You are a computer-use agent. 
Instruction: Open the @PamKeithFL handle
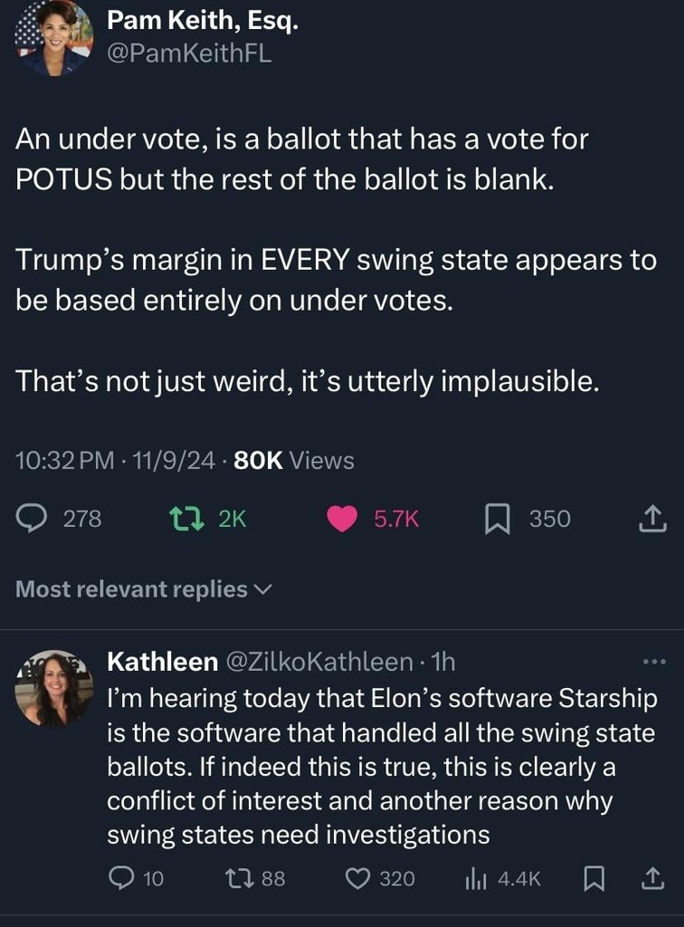pos(189,53)
